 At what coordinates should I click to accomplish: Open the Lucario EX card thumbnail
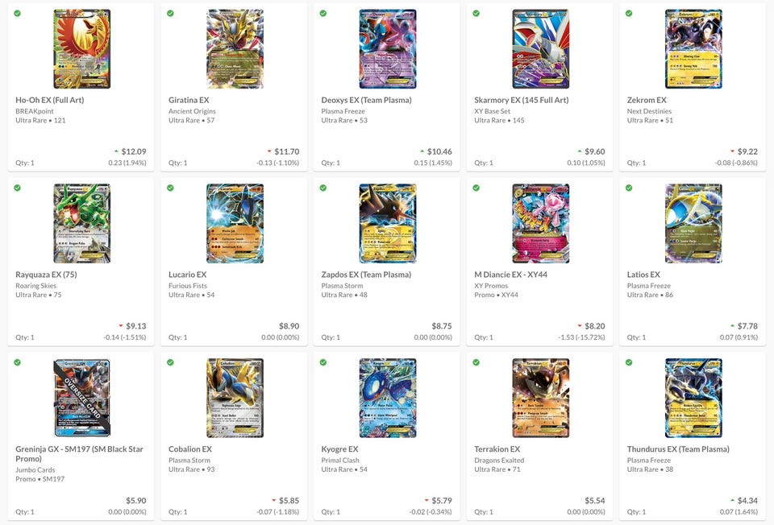235,223
